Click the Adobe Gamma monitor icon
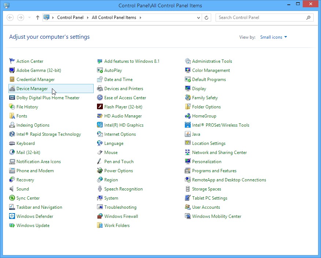 point(12,70)
